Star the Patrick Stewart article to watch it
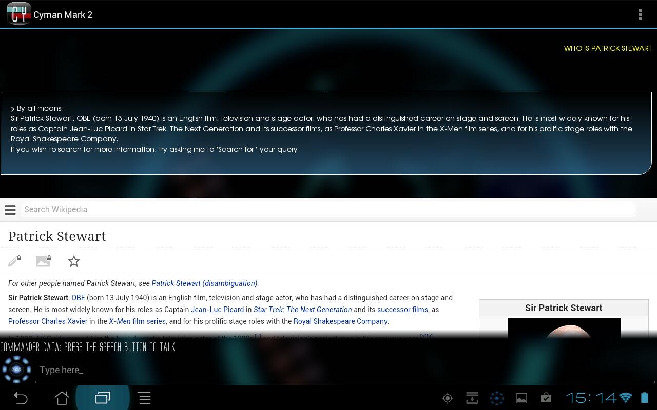The width and height of the screenshot is (657, 410). tap(74, 261)
